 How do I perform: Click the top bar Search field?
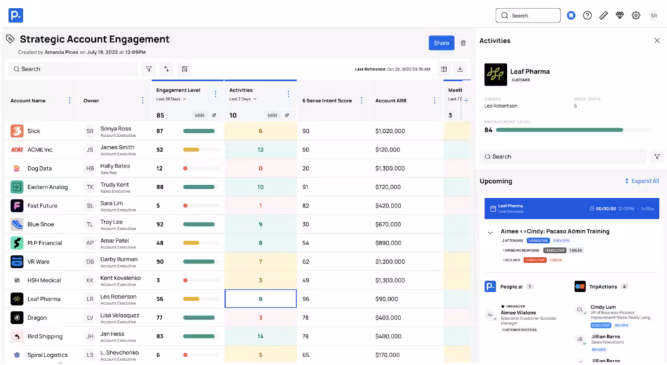528,15
